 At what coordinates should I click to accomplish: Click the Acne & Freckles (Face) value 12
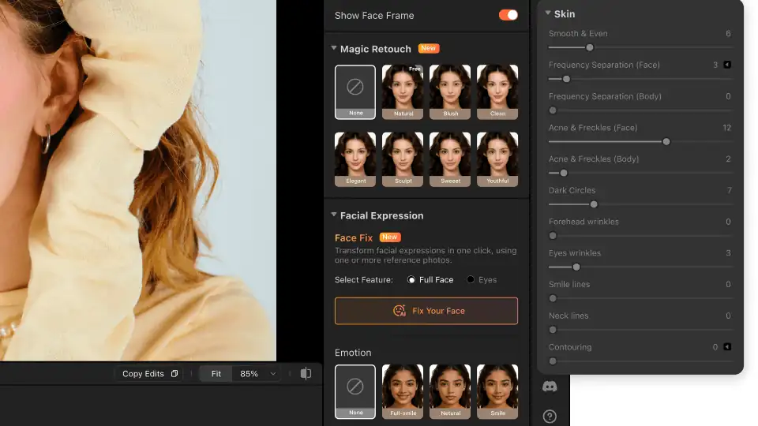tap(726, 128)
